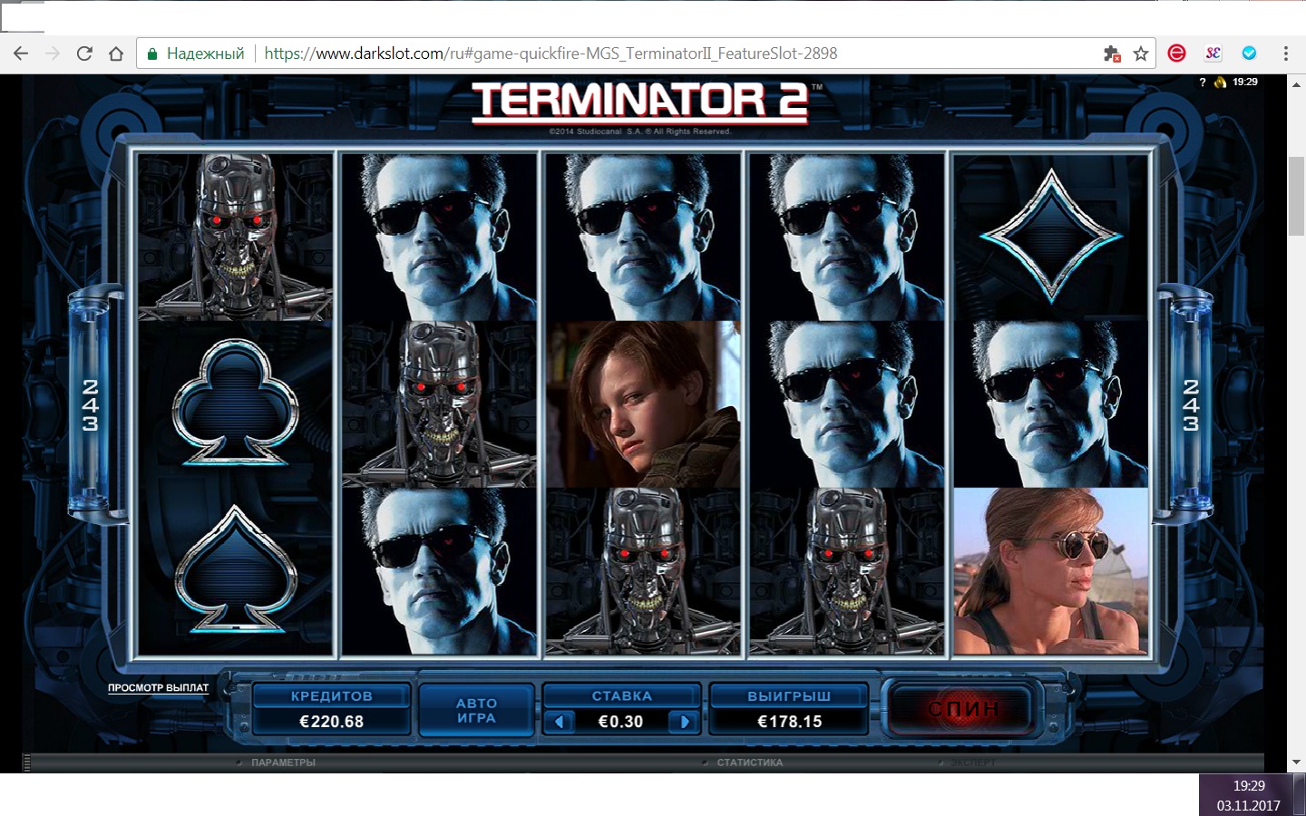This screenshot has width=1306, height=816.
Task: Click the endoskeleton symbol in the second reel
Action: click(439, 404)
